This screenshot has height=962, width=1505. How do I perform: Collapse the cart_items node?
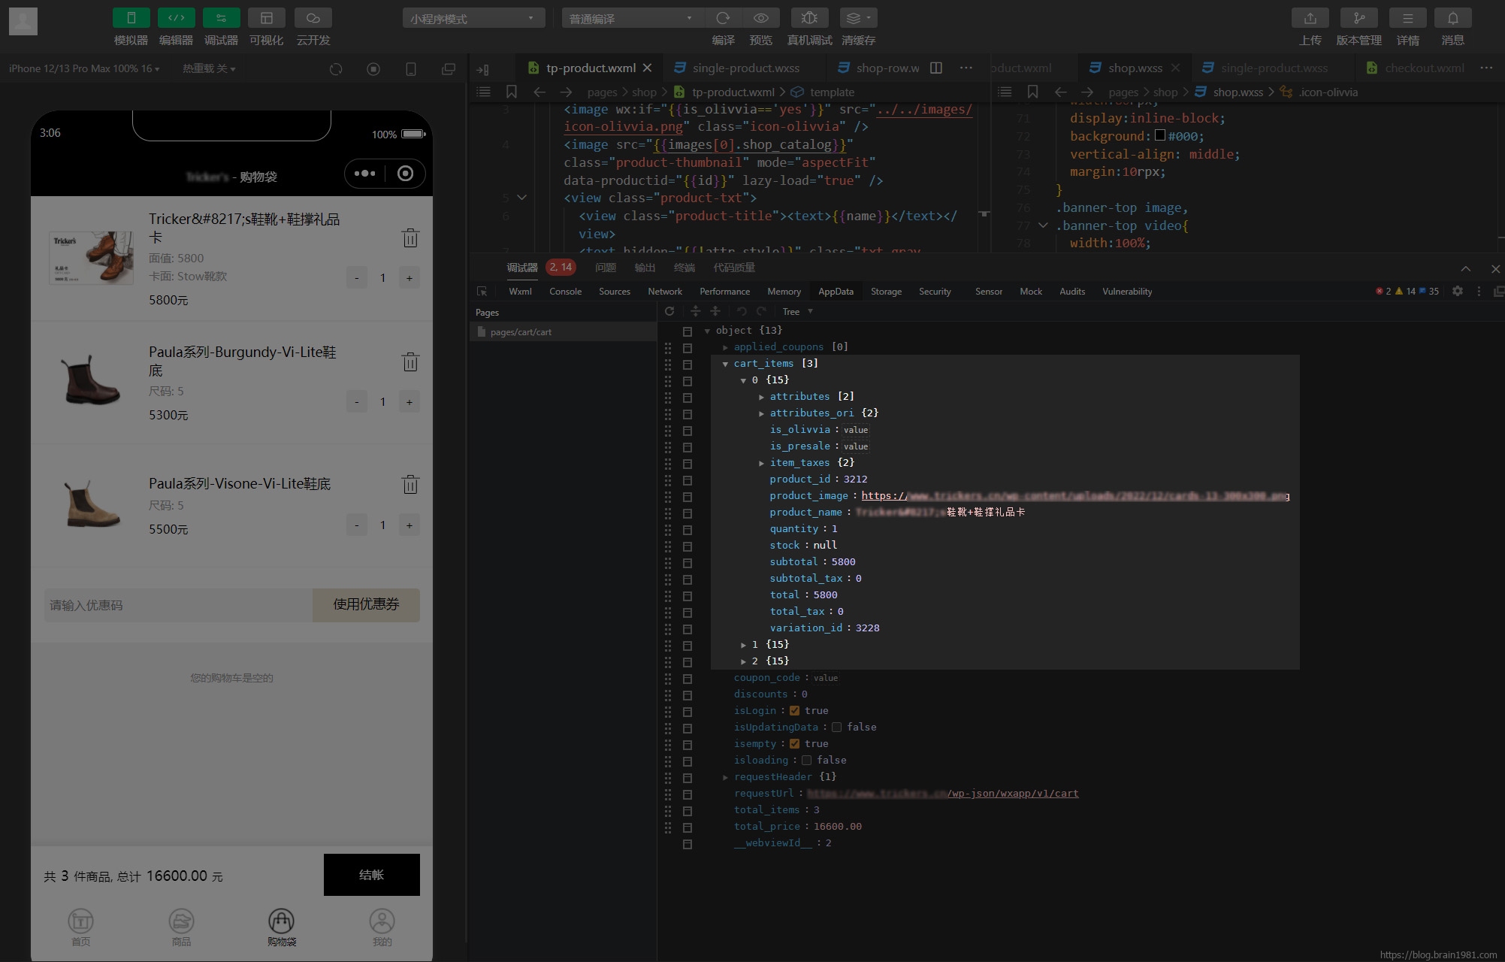(725, 364)
